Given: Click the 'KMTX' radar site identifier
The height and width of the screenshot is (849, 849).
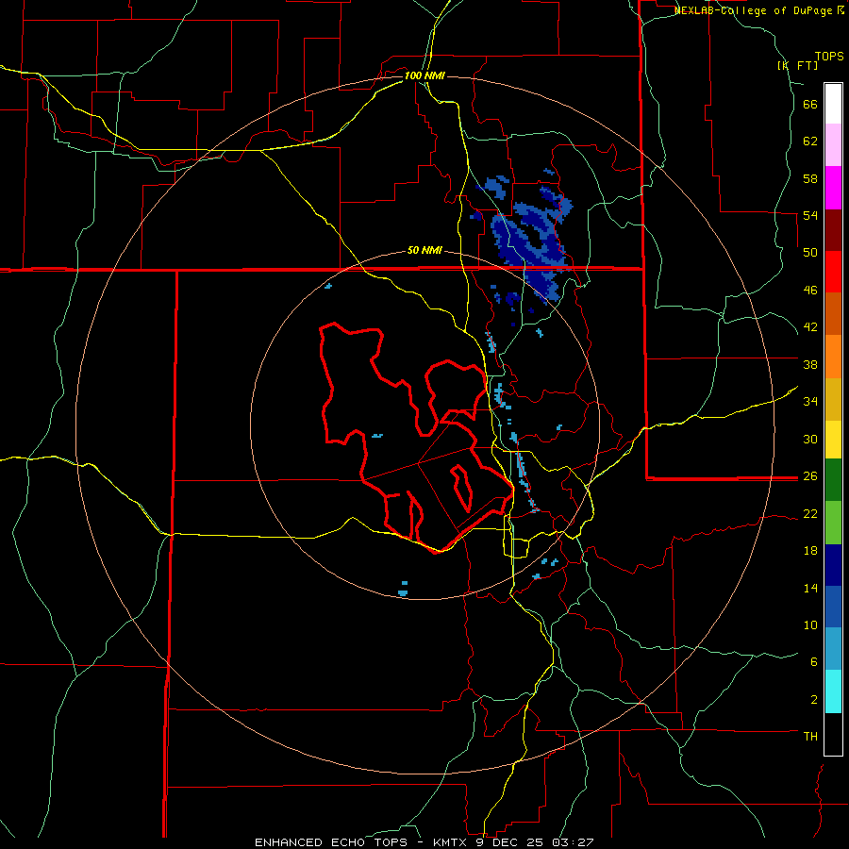Looking at the screenshot, I should (449, 842).
